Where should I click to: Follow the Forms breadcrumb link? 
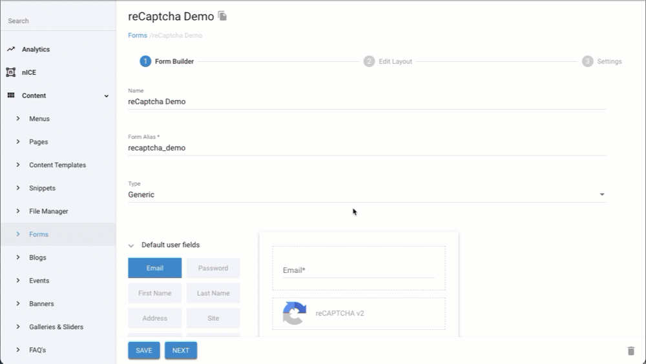point(138,35)
